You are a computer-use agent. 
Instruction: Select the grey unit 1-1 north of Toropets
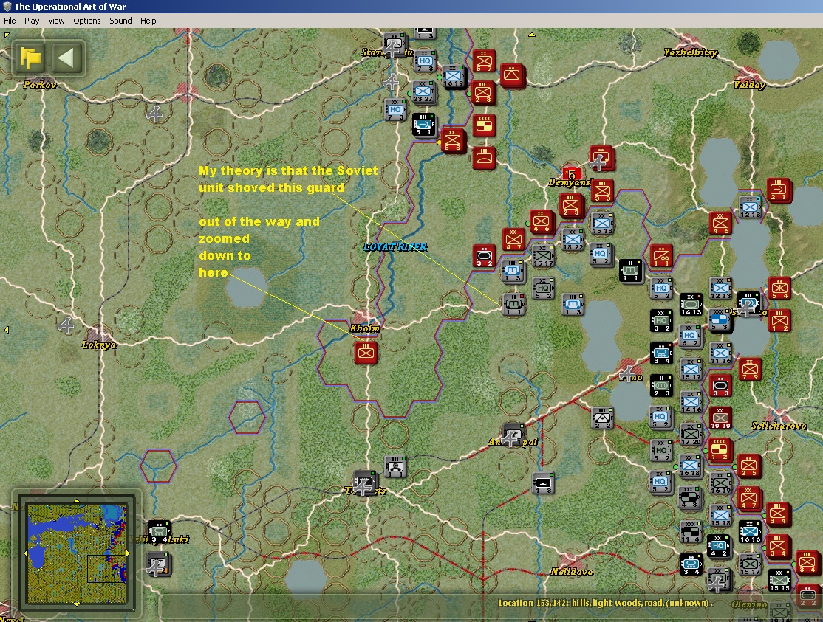click(x=395, y=466)
